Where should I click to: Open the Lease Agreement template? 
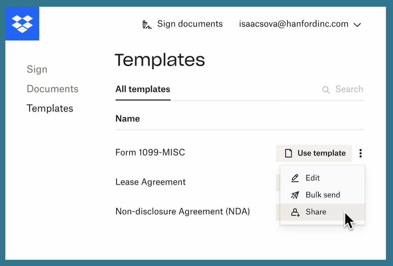click(150, 182)
